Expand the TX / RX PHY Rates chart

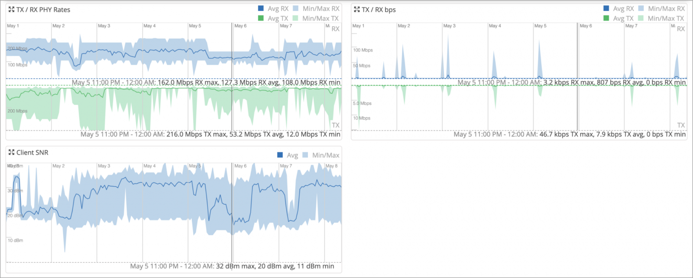click(x=11, y=10)
